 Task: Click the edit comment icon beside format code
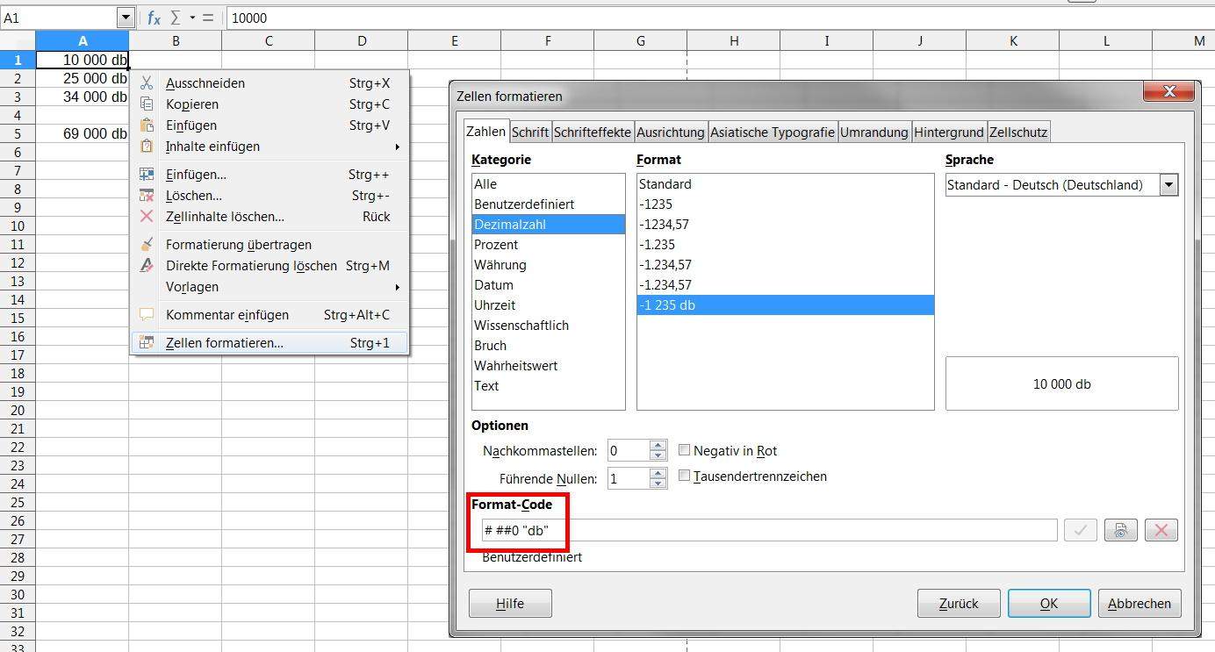pos(1120,530)
